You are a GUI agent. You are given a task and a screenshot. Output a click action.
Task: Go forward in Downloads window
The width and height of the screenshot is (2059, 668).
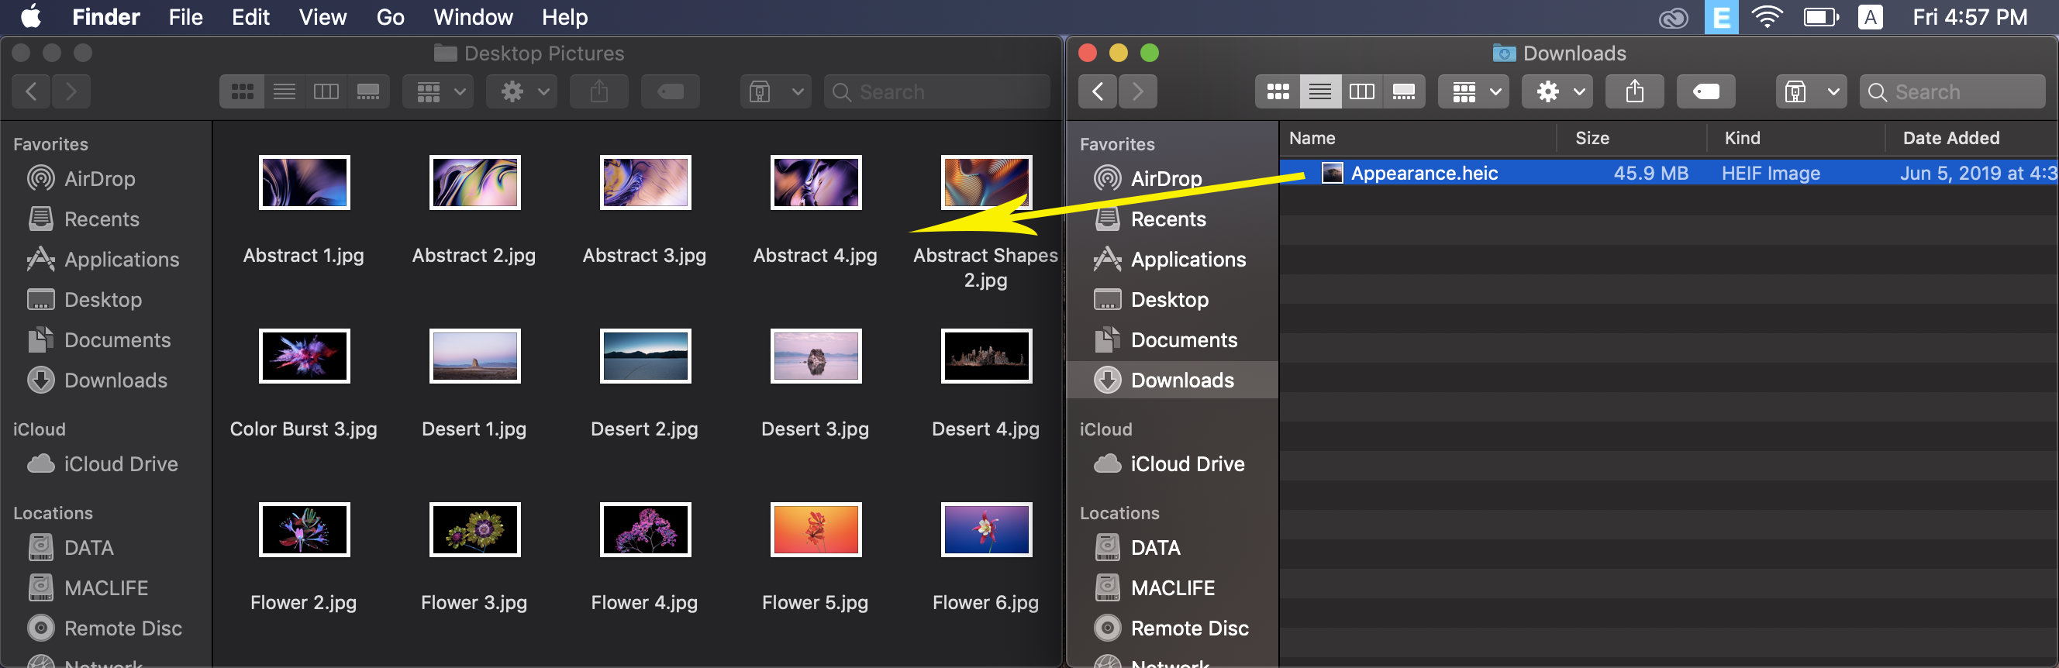coord(1137,92)
